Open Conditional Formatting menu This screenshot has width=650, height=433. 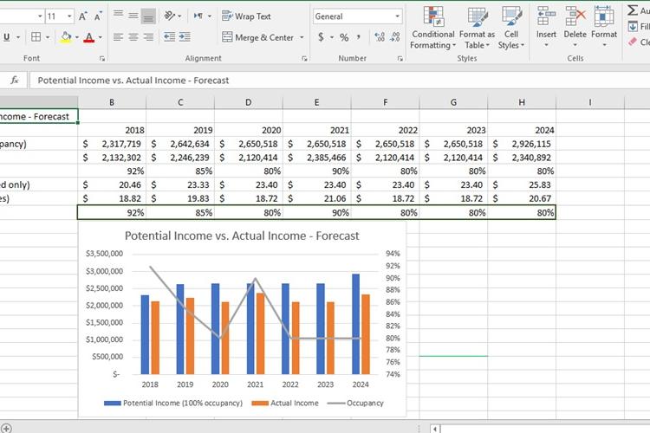(432, 29)
